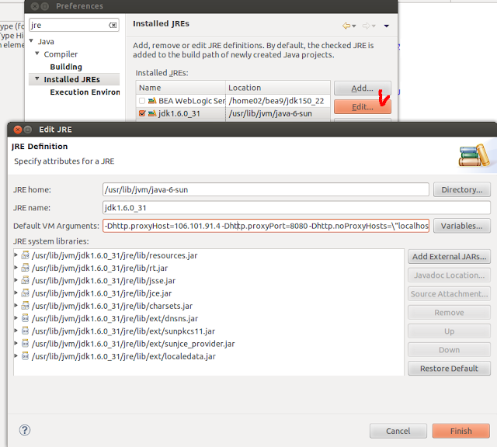
Task: Select the charsets.jar path text
Action: tap(112, 306)
